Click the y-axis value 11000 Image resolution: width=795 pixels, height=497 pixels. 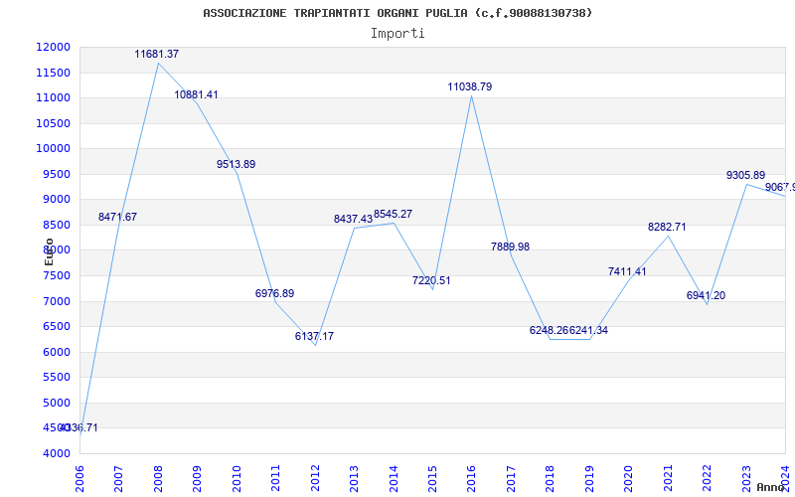pyautogui.click(x=53, y=97)
